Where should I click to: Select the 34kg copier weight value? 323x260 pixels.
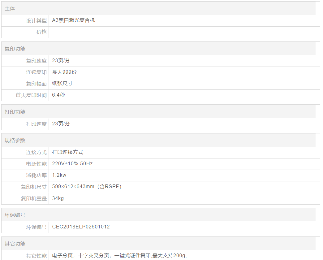tap(58, 198)
